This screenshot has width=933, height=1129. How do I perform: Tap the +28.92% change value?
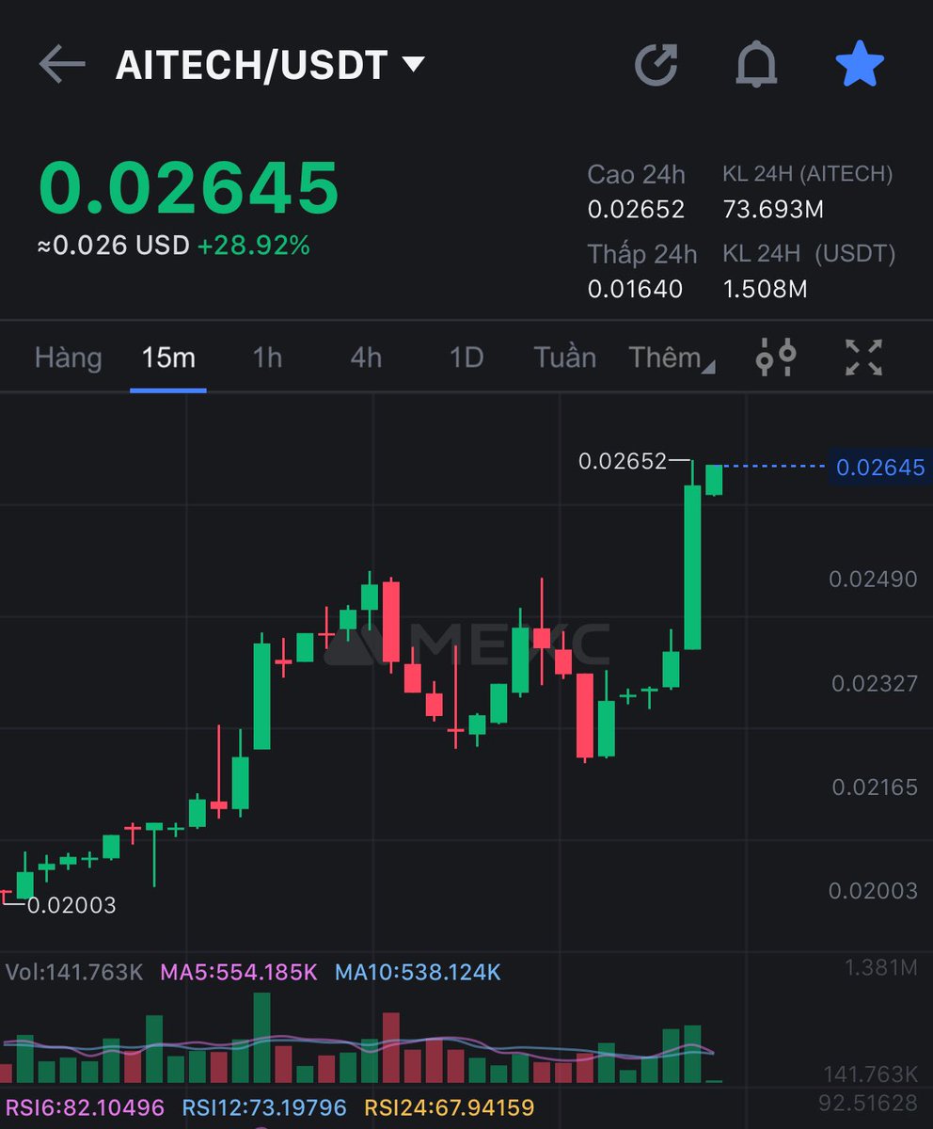pyautogui.click(x=254, y=246)
